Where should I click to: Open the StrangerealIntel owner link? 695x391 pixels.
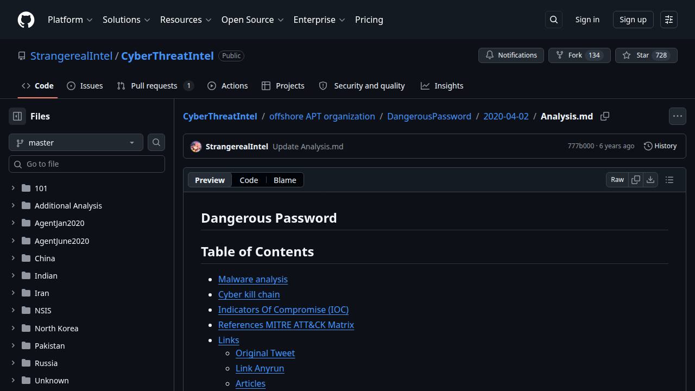click(71, 56)
